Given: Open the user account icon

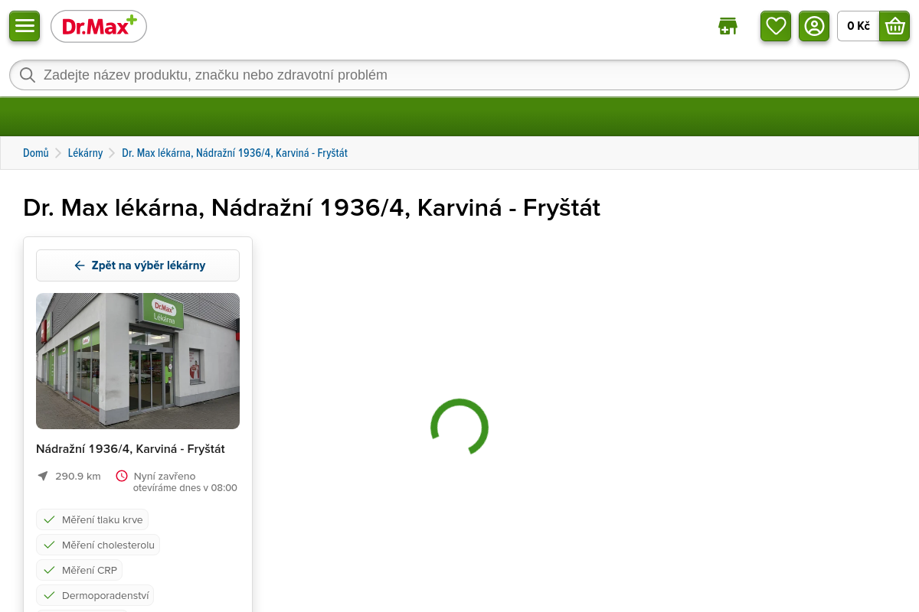Looking at the screenshot, I should point(814,26).
